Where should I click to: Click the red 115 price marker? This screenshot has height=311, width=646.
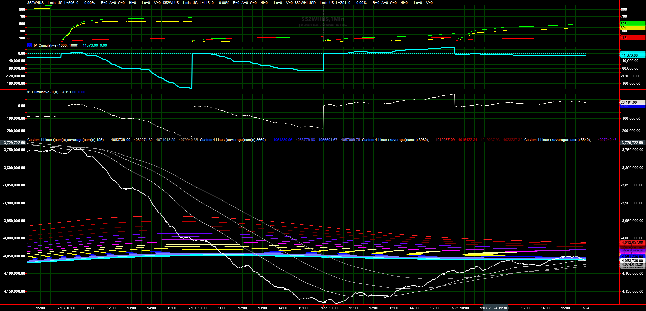632,38
